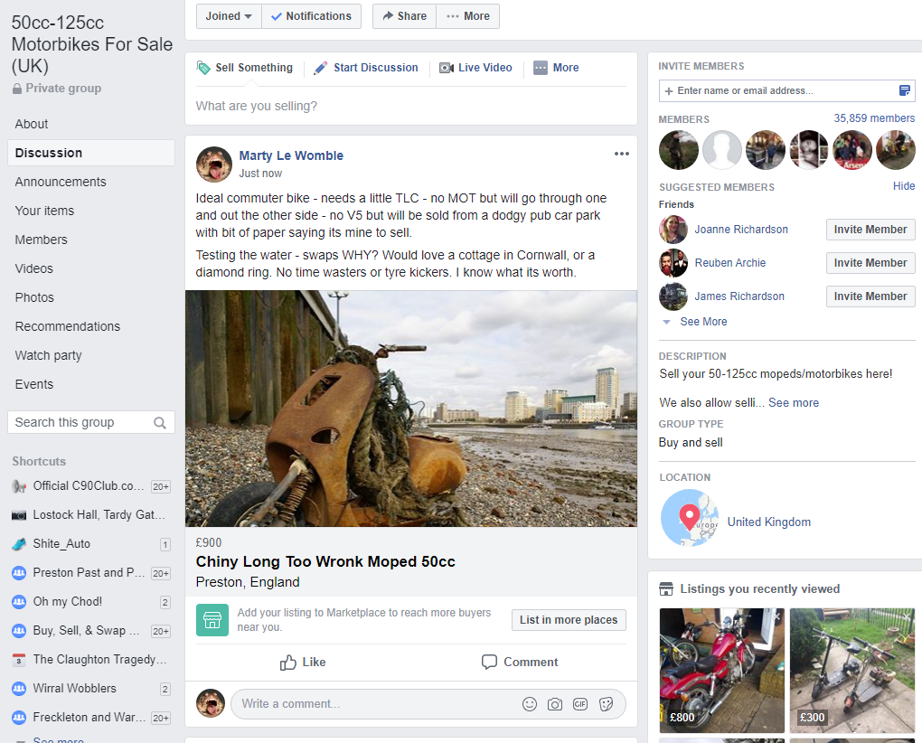Open Wirral Wobblers shortcut

[x=91, y=689]
